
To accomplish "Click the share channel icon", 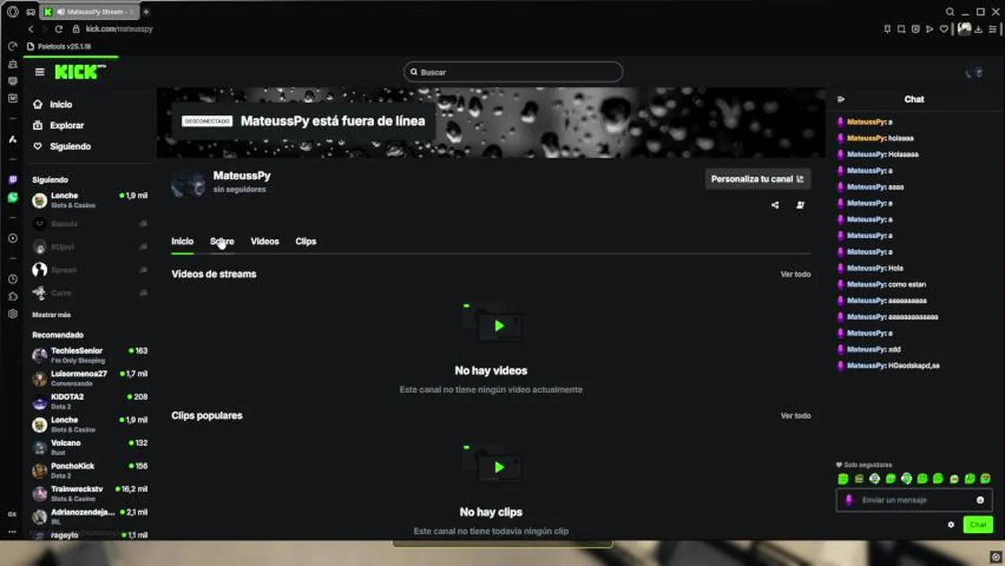I will click(775, 205).
